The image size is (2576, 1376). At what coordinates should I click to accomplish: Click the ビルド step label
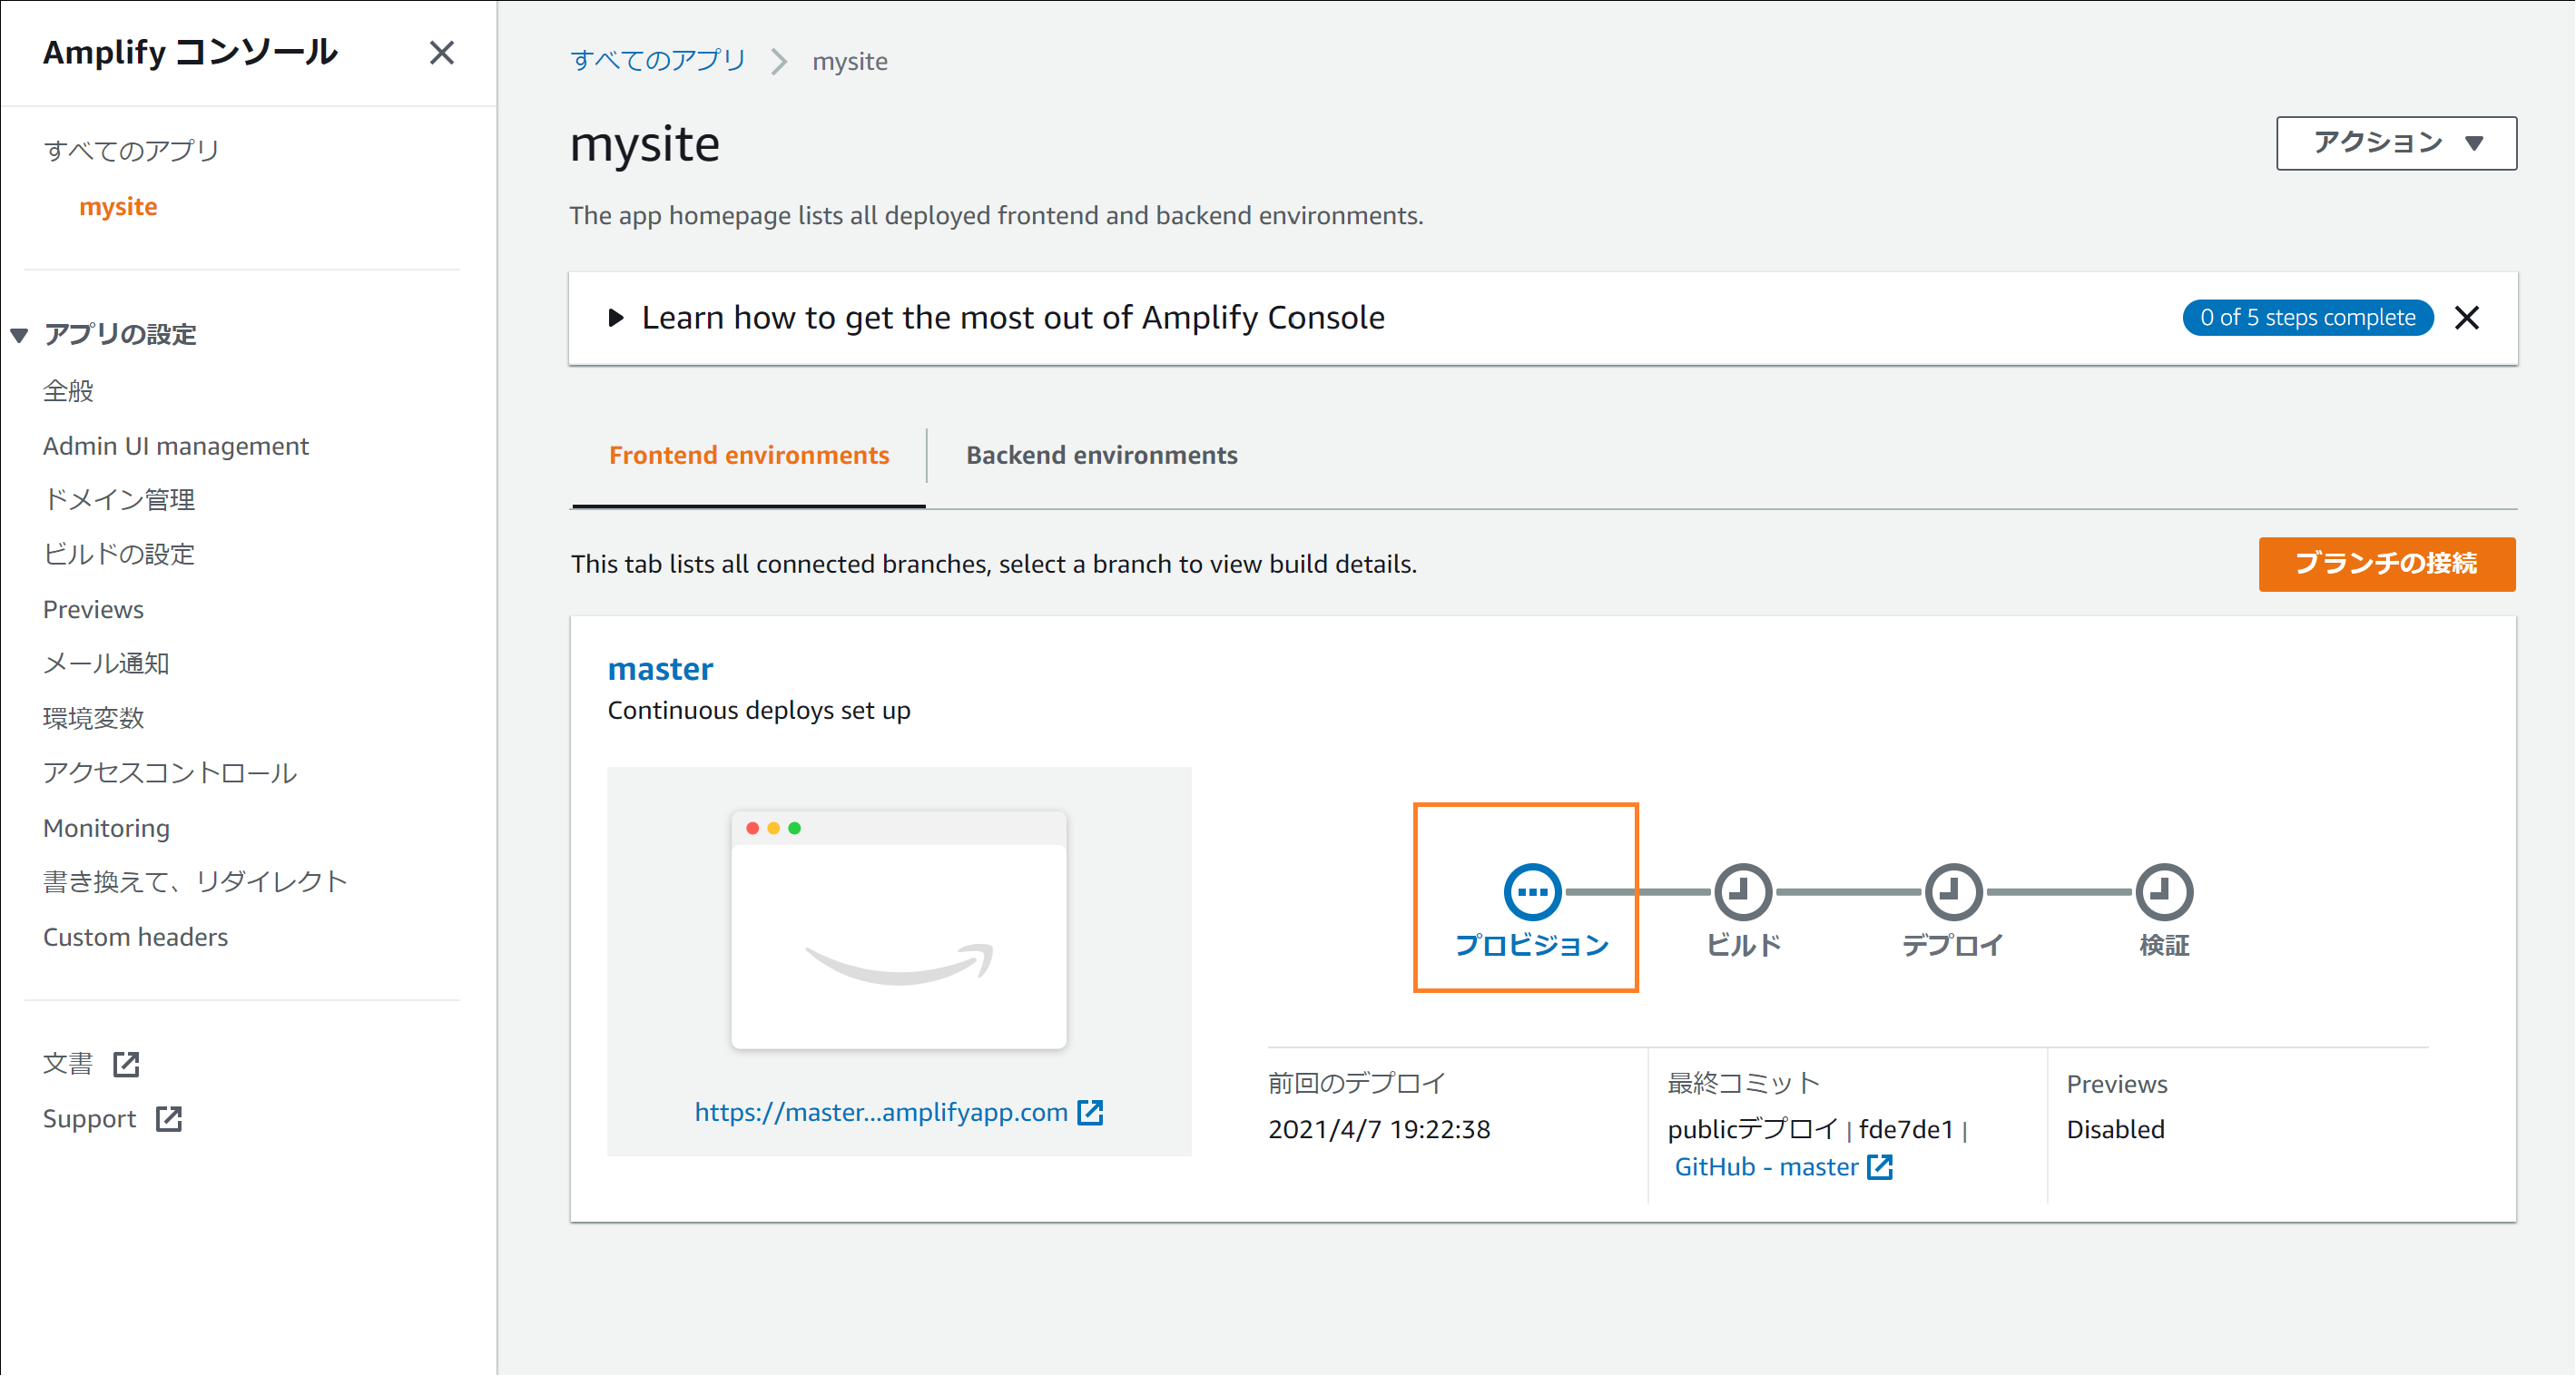[1743, 945]
